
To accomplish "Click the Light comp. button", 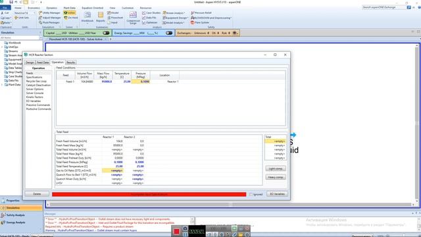I will [276, 169].
